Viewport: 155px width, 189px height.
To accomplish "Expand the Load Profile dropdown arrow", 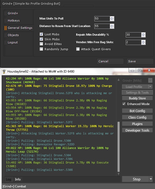I will [150, 87].
